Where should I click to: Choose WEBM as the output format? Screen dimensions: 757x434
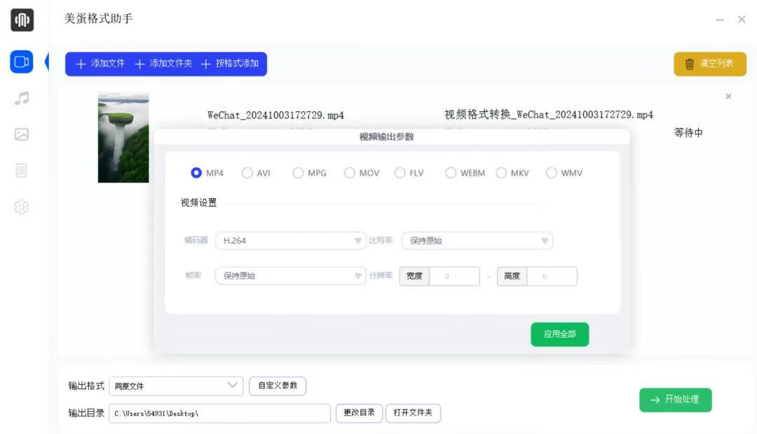tap(451, 172)
